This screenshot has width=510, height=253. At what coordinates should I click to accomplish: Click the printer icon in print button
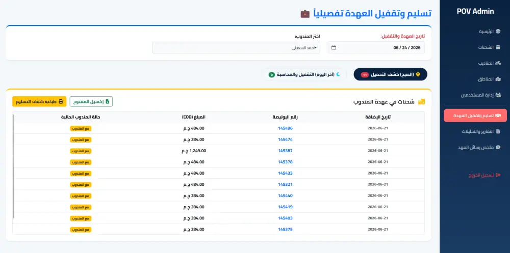[61, 102]
